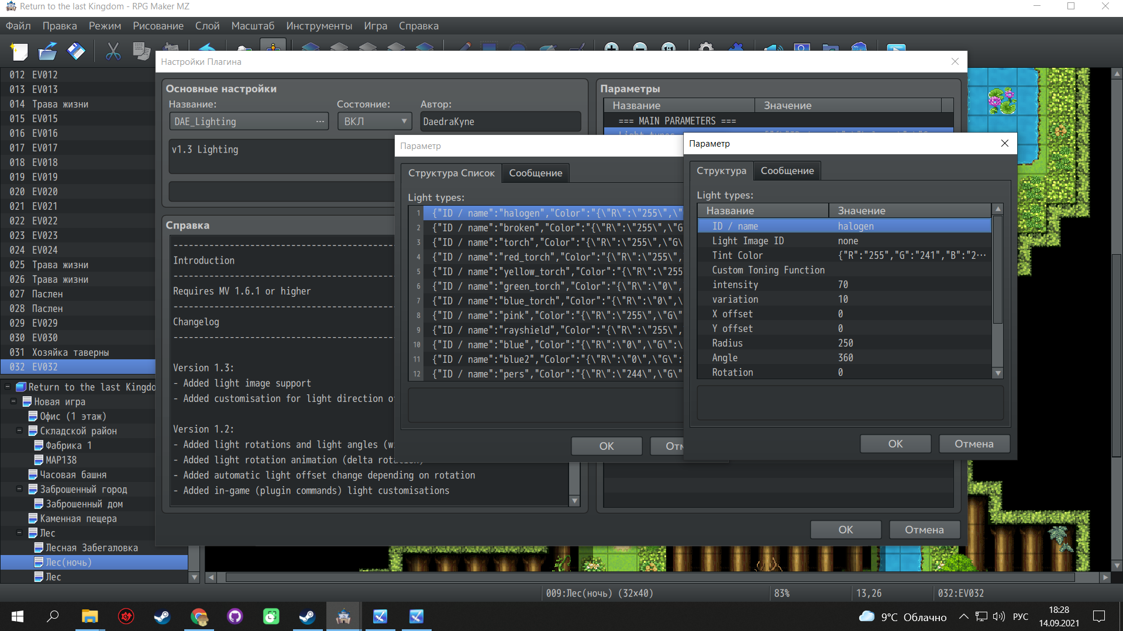Click OK in the Настройки Плагина dialog
The height and width of the screenshot is (631, 1123).
point(846,529)
